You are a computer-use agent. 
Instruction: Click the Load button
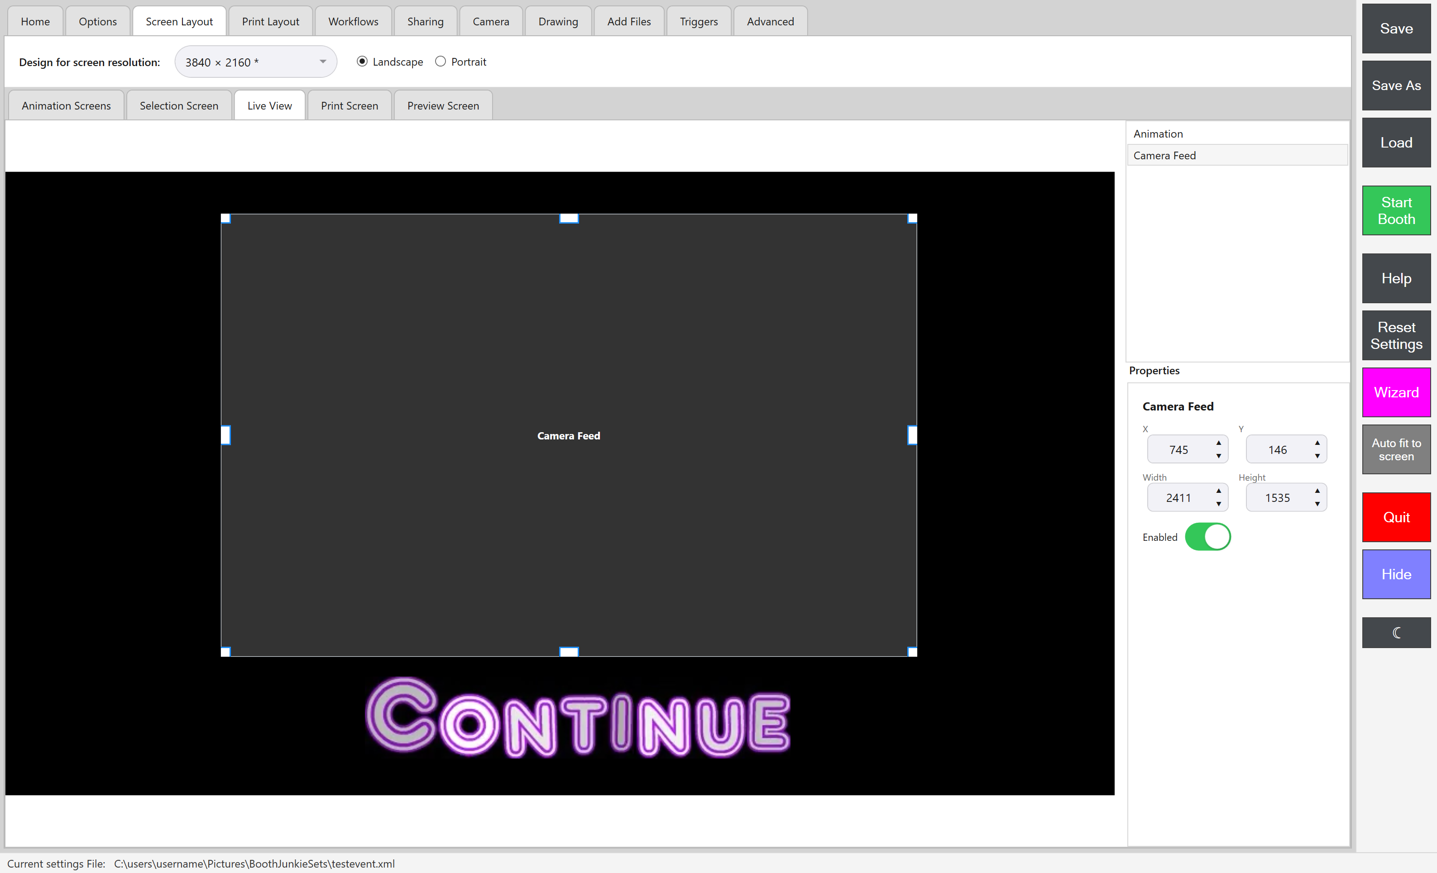(x=1396, y=143)
